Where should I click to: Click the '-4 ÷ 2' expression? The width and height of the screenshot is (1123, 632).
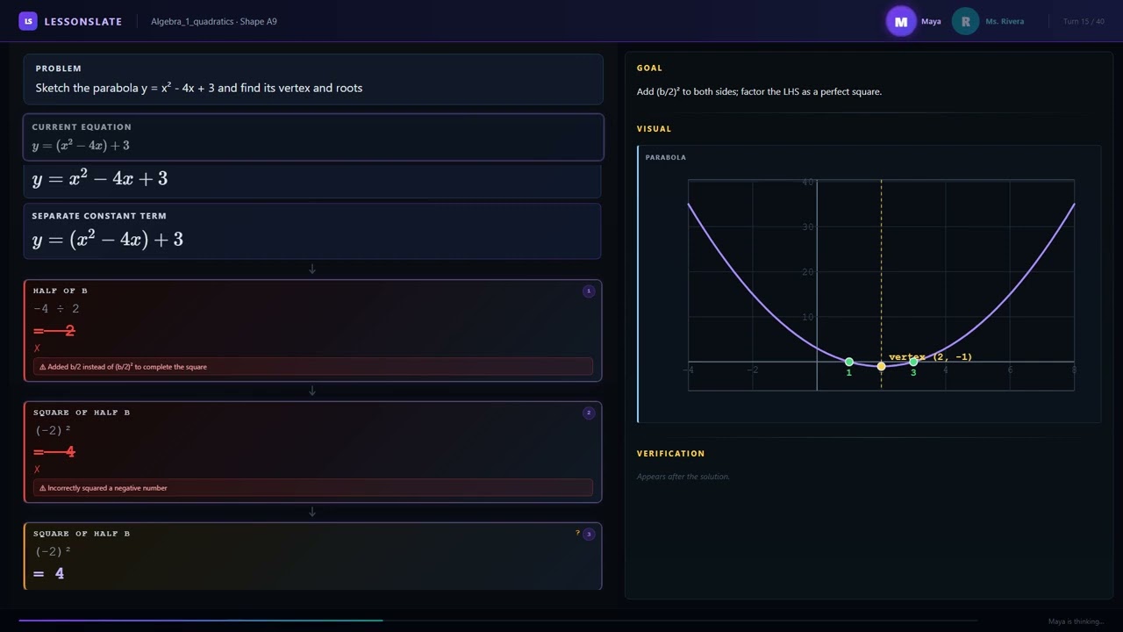[56, 308]
